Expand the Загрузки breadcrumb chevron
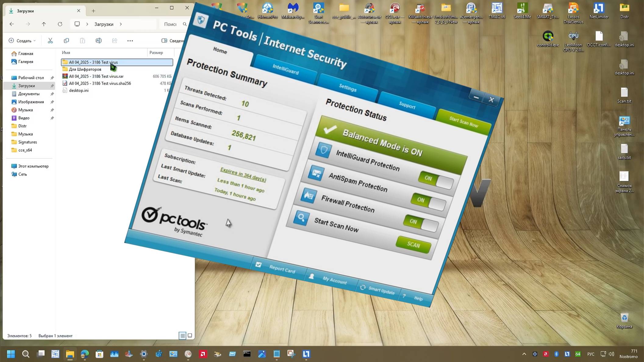The image size is (644, 362). pyautogui.click(x=121, y=24)
